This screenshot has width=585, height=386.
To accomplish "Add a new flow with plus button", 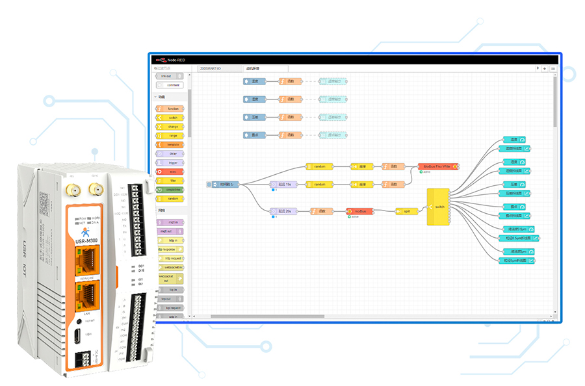I will [x=545, y=69].
